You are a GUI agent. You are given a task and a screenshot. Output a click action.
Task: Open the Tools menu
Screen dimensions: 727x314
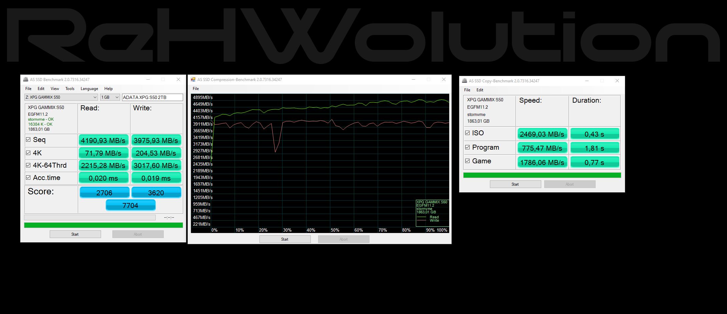pyautogui.click(x=70, y=89)
